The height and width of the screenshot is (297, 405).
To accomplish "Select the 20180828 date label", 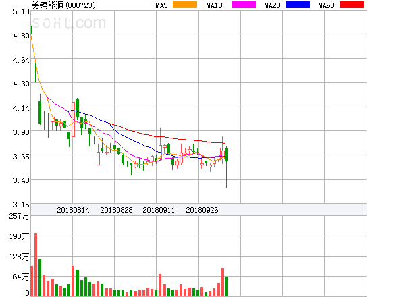I will [x=116, y=210].
